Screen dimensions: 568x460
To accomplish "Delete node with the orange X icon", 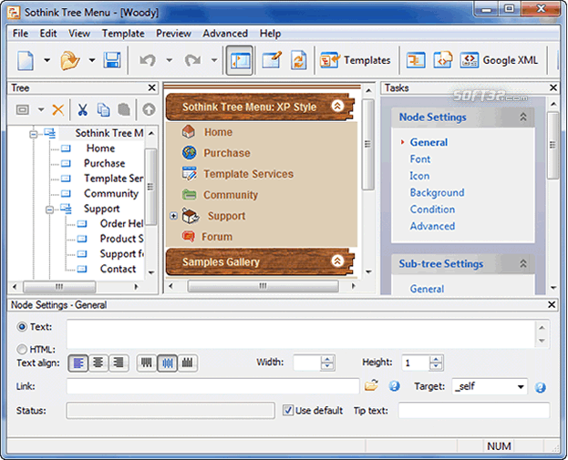I will (58, 109).
